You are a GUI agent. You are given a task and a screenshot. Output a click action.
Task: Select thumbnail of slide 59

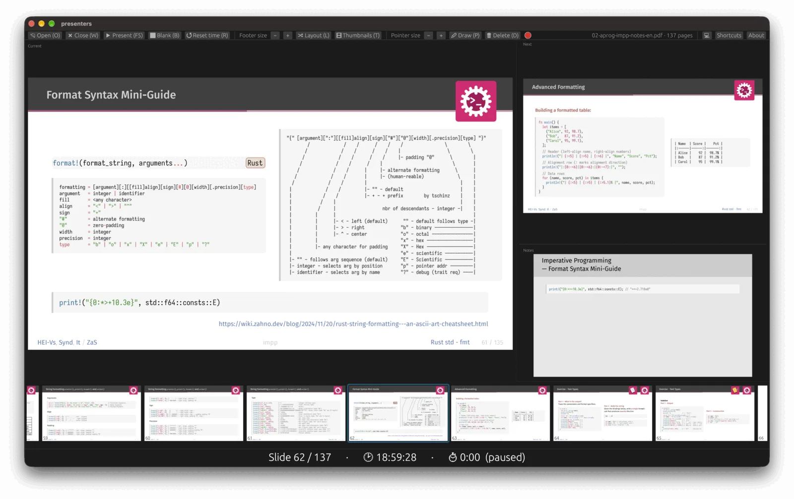91,413
